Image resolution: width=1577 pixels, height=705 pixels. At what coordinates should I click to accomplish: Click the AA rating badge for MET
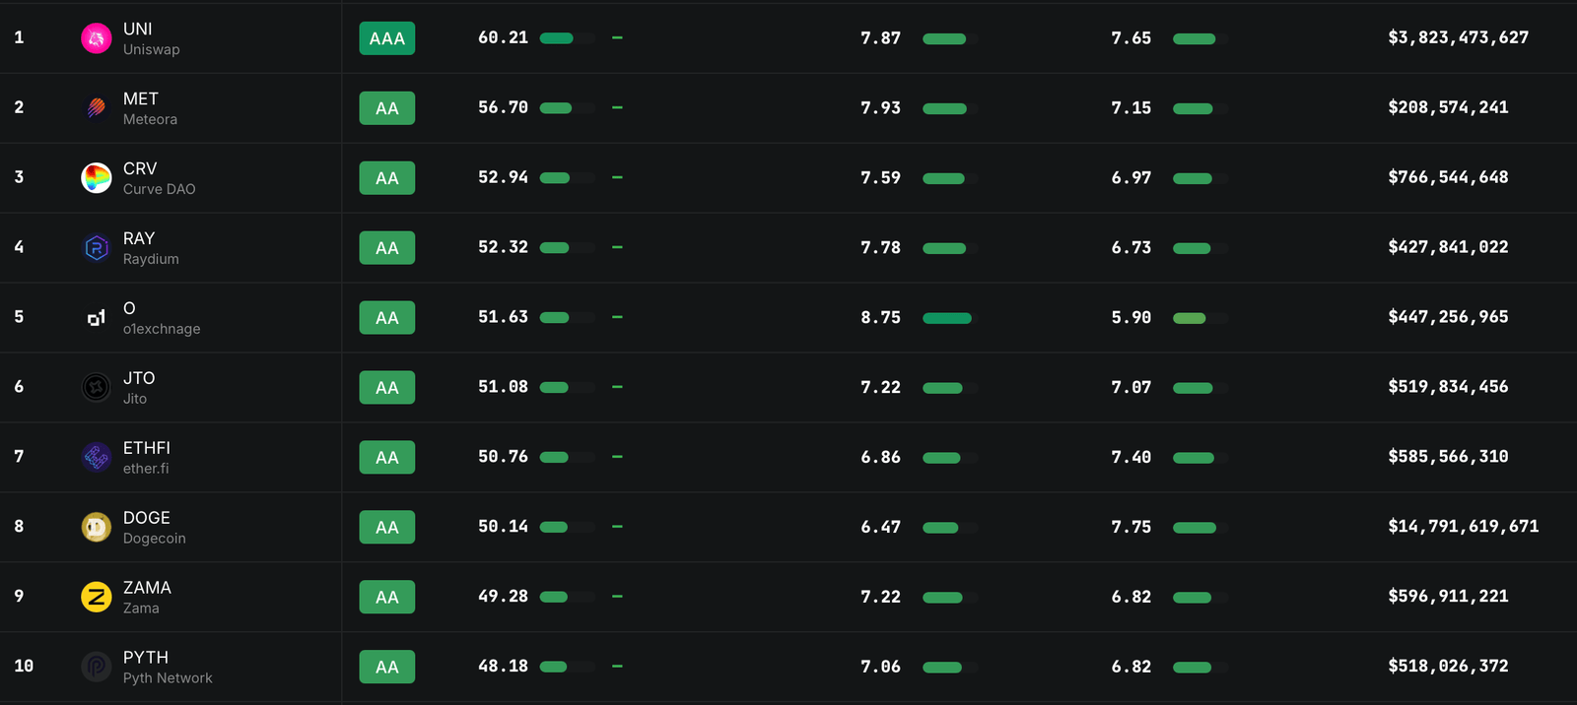pyautogui.click(x=387, y=108)
